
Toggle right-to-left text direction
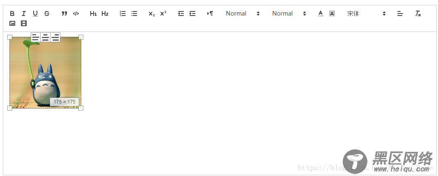click(210, 14)
